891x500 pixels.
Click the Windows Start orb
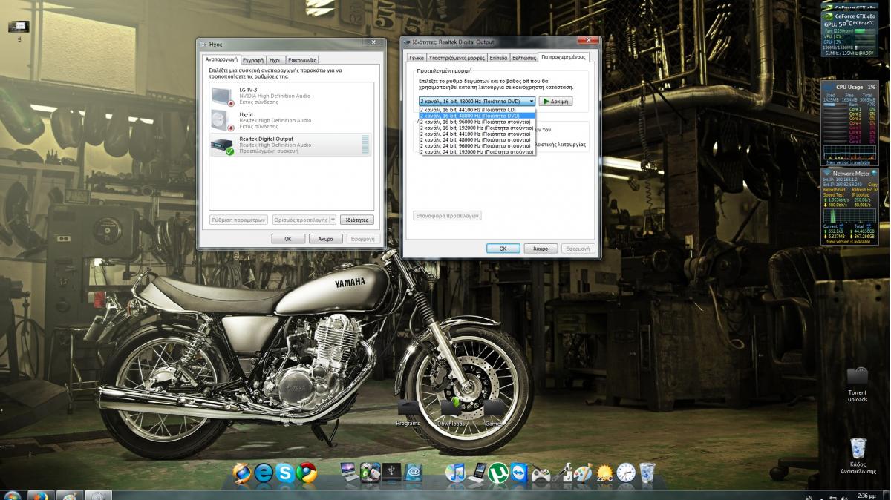point(12,495)
